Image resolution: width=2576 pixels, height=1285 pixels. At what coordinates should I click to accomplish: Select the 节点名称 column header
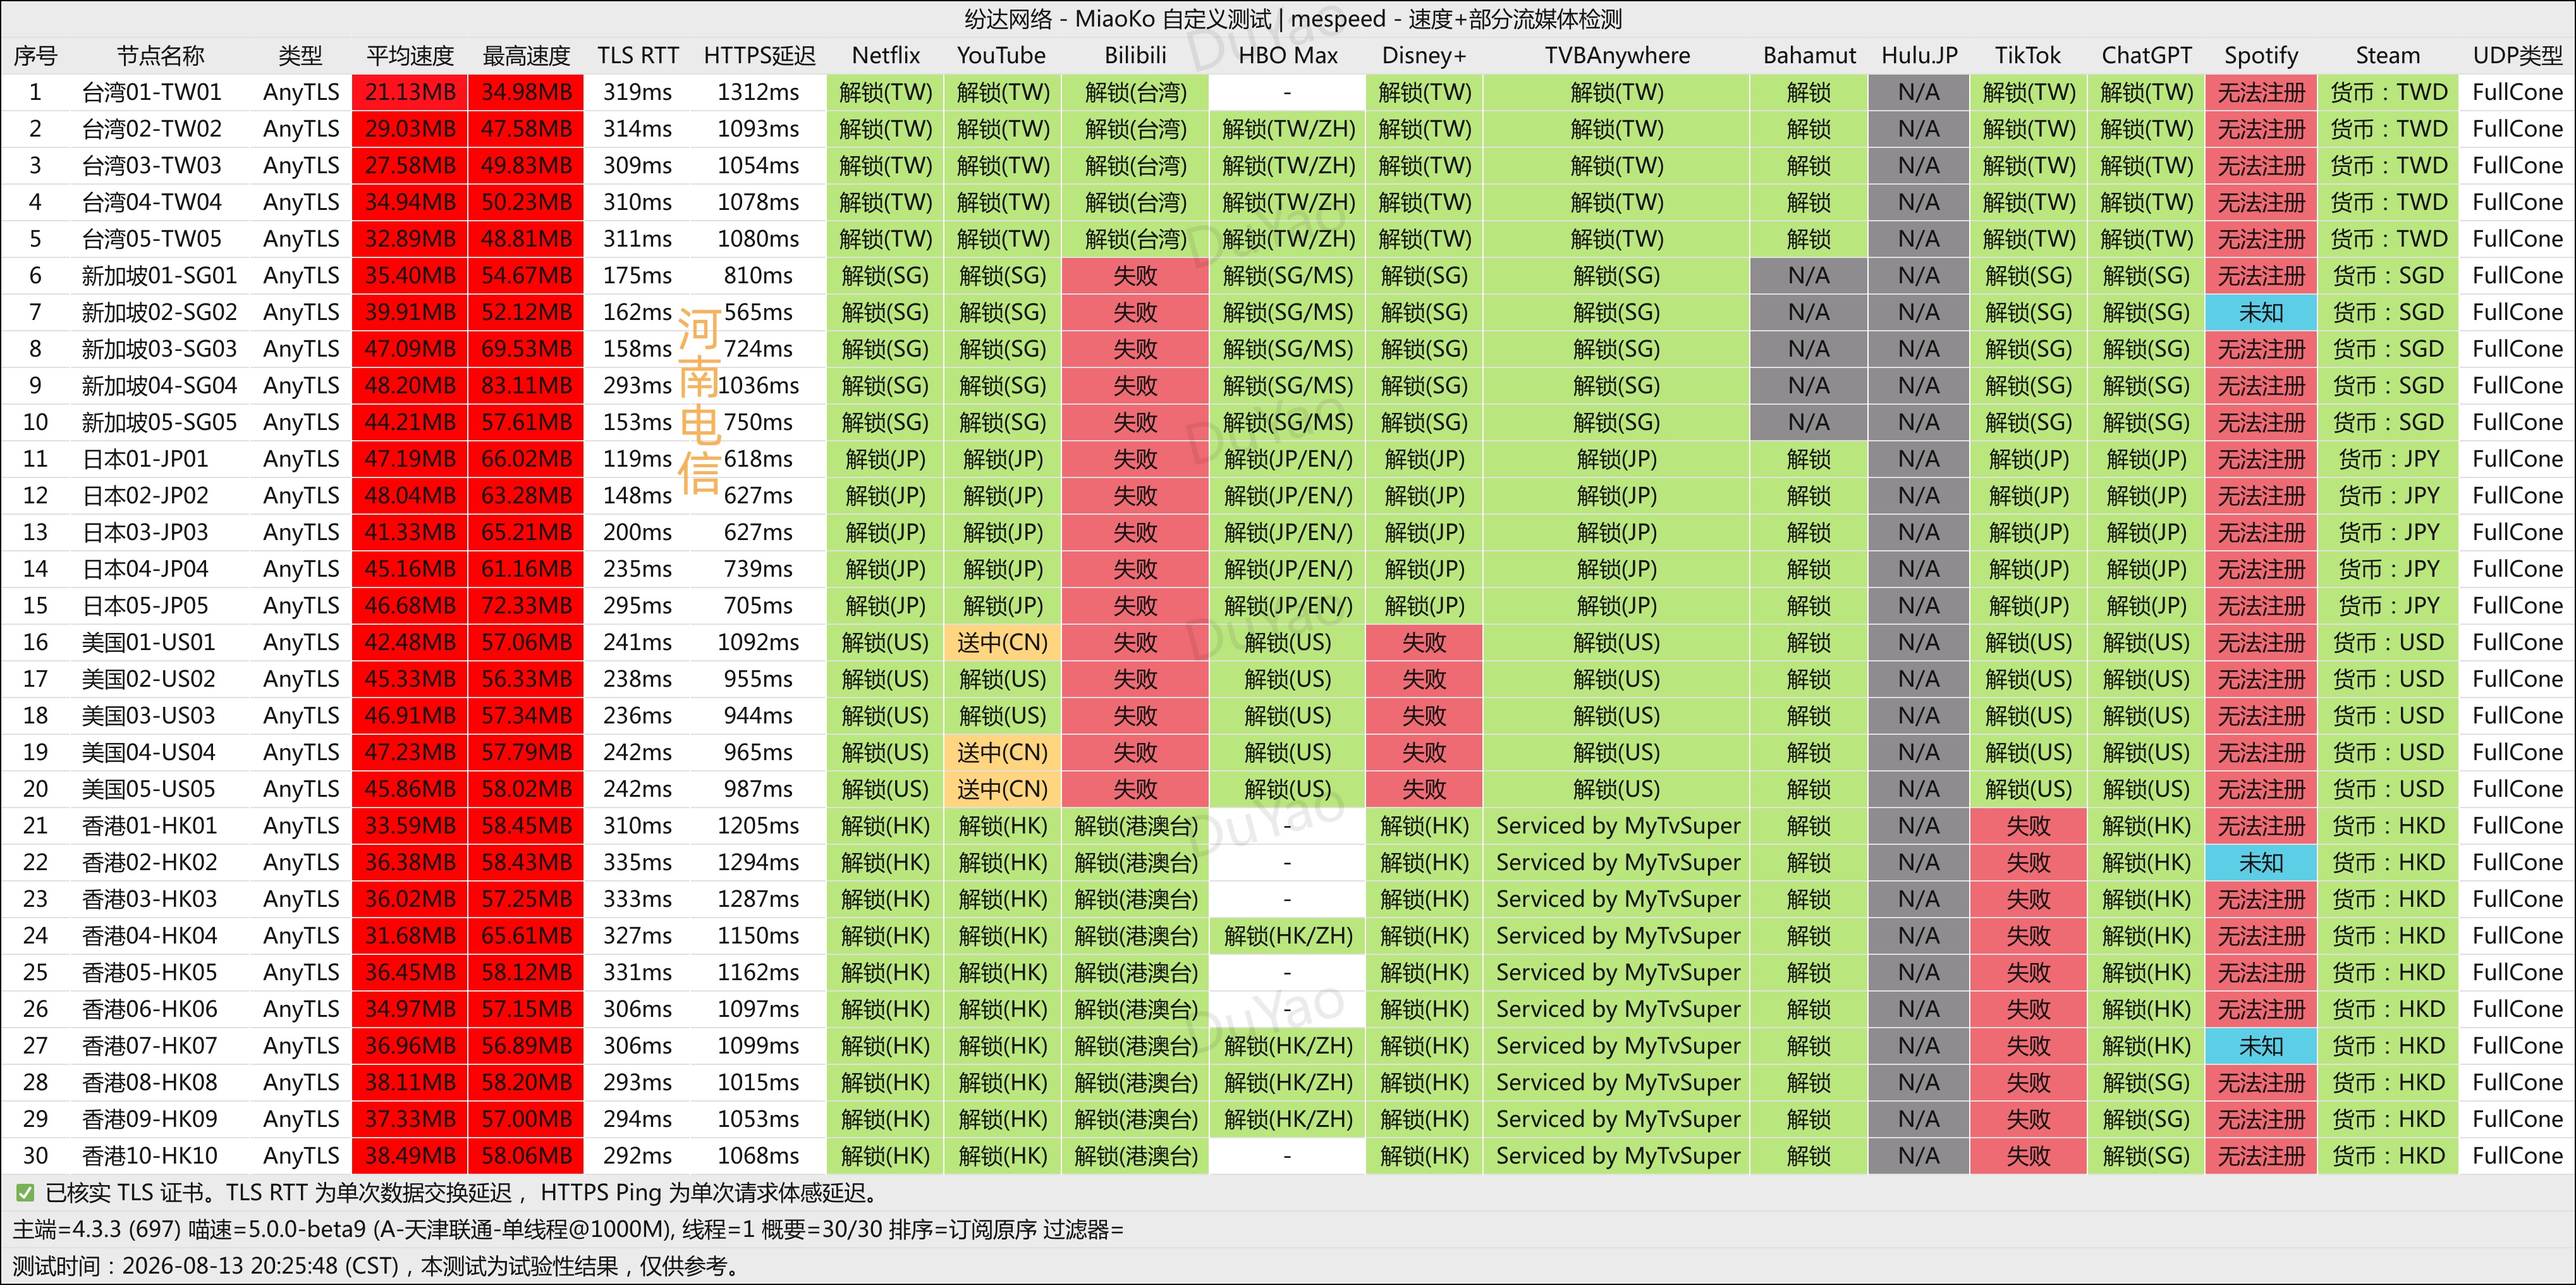coord(160,56)
